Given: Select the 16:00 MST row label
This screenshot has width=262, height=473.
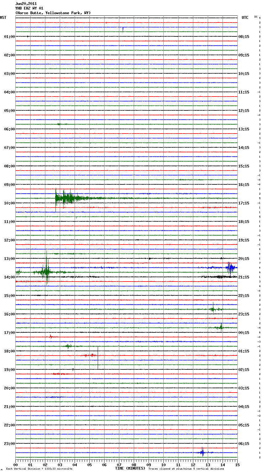Looking at the screenshot, I should coord(10,314).
